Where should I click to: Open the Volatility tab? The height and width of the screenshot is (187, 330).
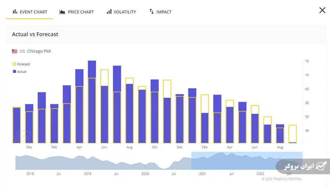[125, 12]
